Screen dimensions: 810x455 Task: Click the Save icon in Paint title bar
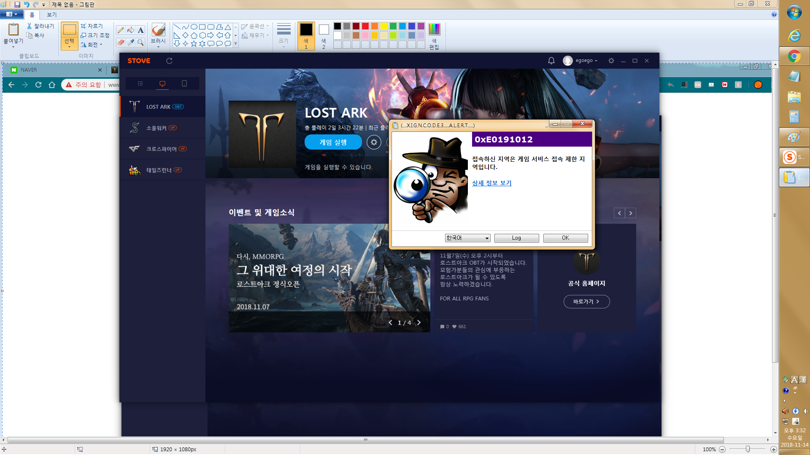[17, 5]
